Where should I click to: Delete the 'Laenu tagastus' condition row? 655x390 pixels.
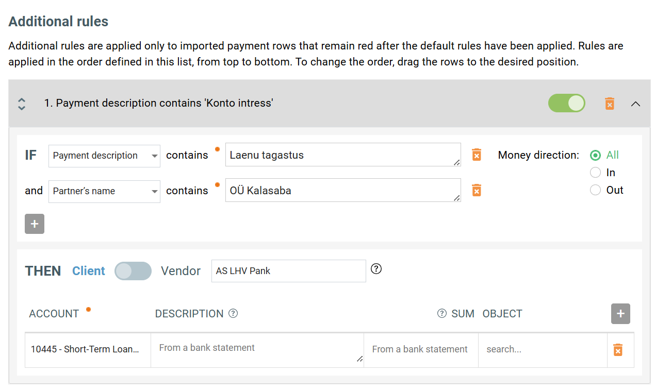(477, 155)
